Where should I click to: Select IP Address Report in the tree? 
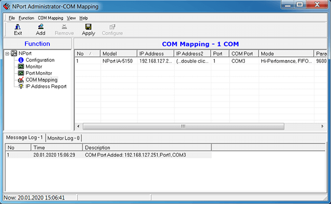click(x=46, y=86)
